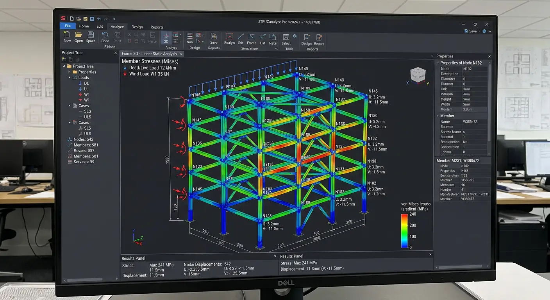Viewport: 550px width, 300px height.
Task: Switch to the Reports ribbon tab
Action: [157, 27]
